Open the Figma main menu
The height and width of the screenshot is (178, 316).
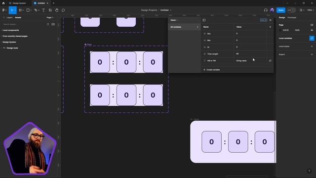[x=4, y=10]
